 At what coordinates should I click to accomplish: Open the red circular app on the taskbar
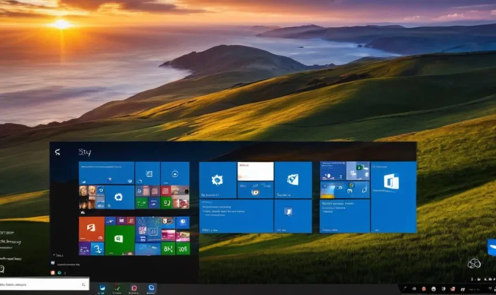[134, 288]
